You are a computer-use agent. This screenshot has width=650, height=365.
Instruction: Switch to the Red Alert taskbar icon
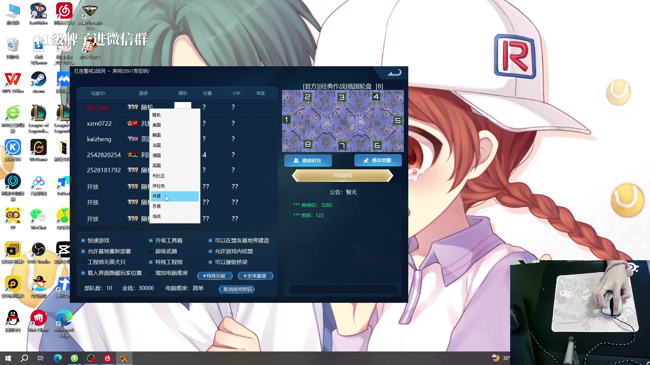[124, 358]
